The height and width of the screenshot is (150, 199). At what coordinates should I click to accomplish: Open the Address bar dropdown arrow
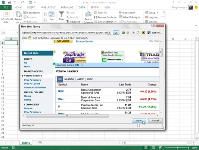[109, 33]
